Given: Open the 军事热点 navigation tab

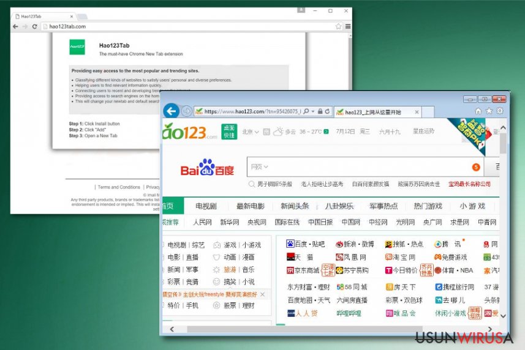Looking at the screenshot, I should tap(383, 206).
